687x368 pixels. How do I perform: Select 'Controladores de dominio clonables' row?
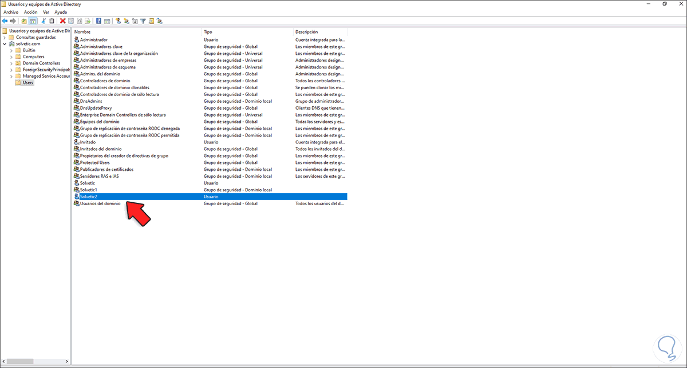210,87
